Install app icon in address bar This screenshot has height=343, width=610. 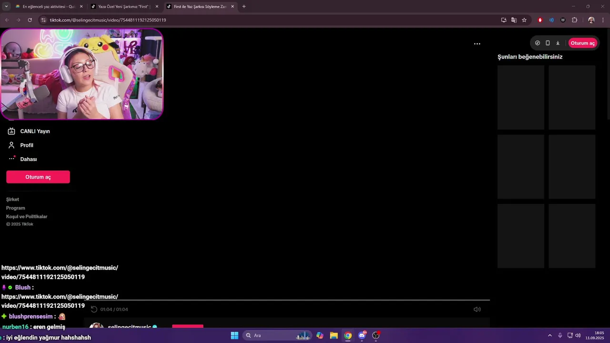click(504, 20)
